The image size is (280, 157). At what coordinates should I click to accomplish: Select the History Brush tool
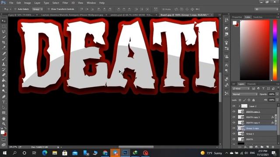click(3, 69)
